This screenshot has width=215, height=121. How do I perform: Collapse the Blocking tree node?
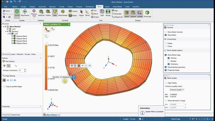coord(6,31)
